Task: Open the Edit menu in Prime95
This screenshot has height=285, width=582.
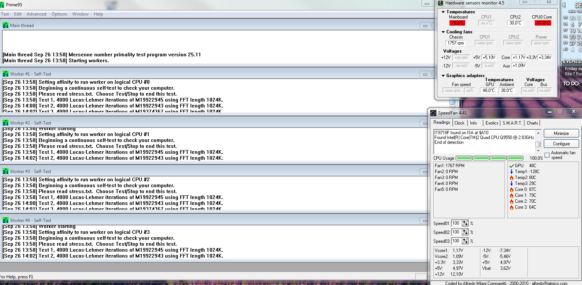Action: pos(18,14)
